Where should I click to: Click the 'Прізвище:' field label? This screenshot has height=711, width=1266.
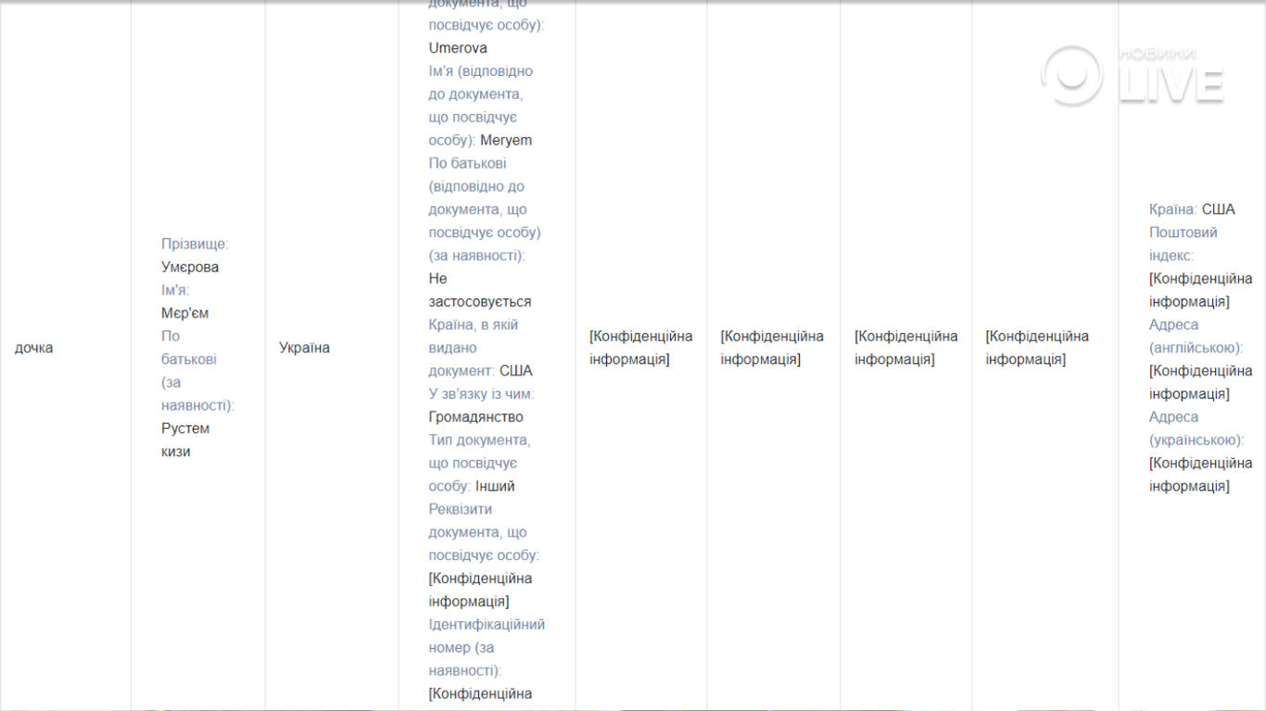click(195, 244)
